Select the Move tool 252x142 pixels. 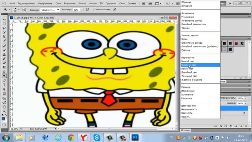[4, 19]
